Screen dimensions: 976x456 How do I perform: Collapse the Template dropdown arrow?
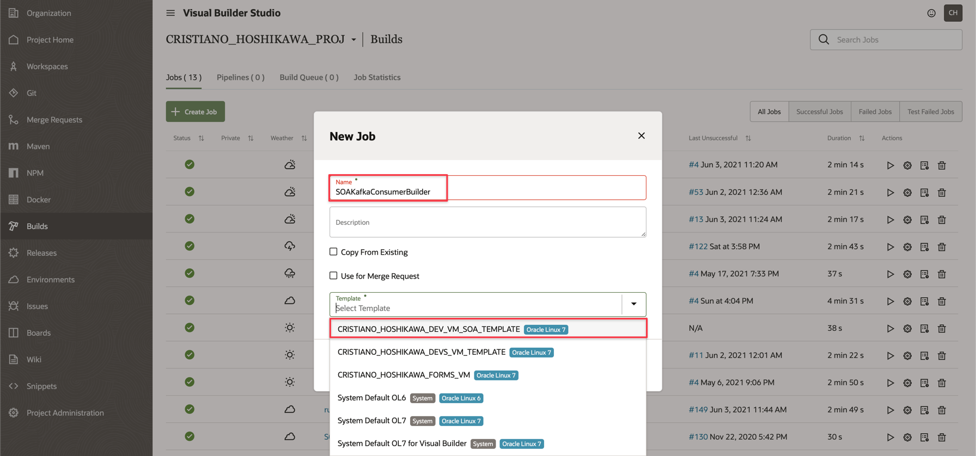click(634, 304)
